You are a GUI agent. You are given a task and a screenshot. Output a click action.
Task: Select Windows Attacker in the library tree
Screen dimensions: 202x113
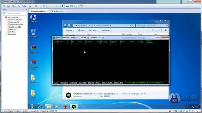click(17, 24)
